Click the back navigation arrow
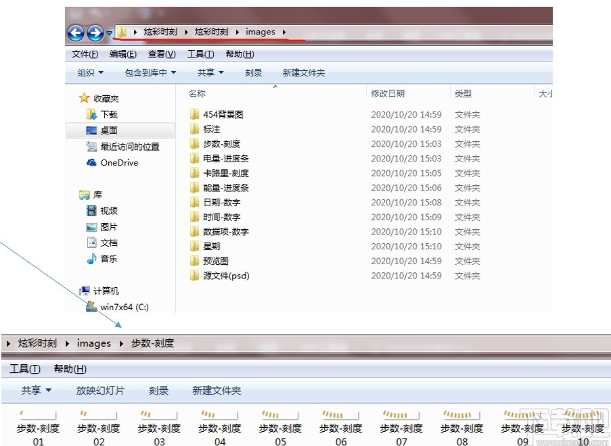 75,32
